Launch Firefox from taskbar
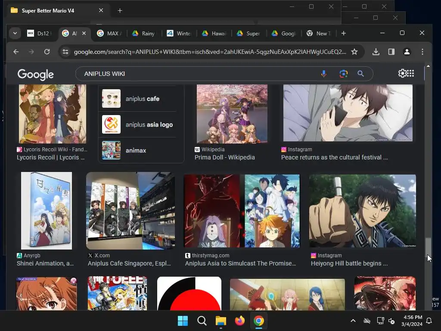Image resolution: width=441 pixels, height=331 pixels. 239,321
